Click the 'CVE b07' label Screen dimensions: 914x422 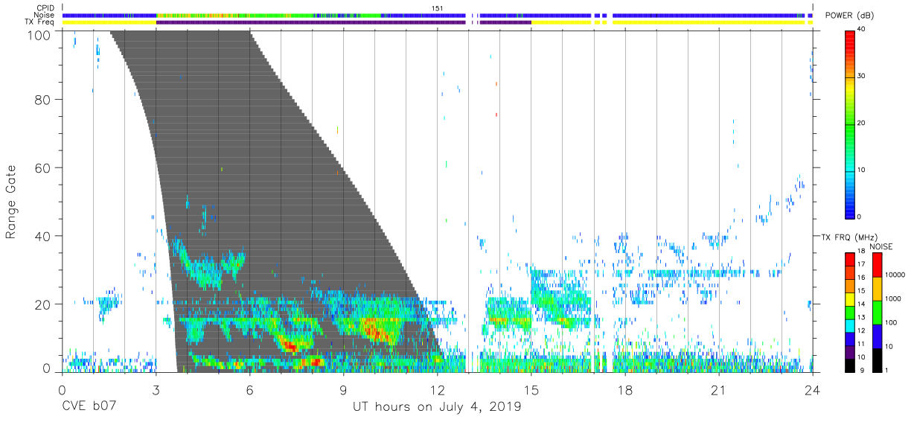click(x=89, y=407)
